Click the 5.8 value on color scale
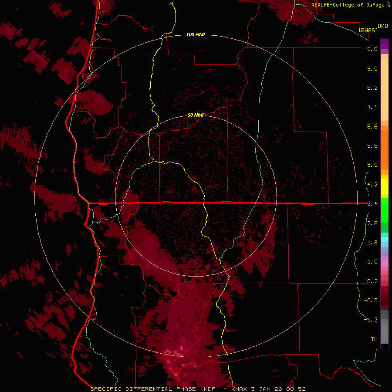This screenshot has width=392, height=392. click(x=372, y=146)
